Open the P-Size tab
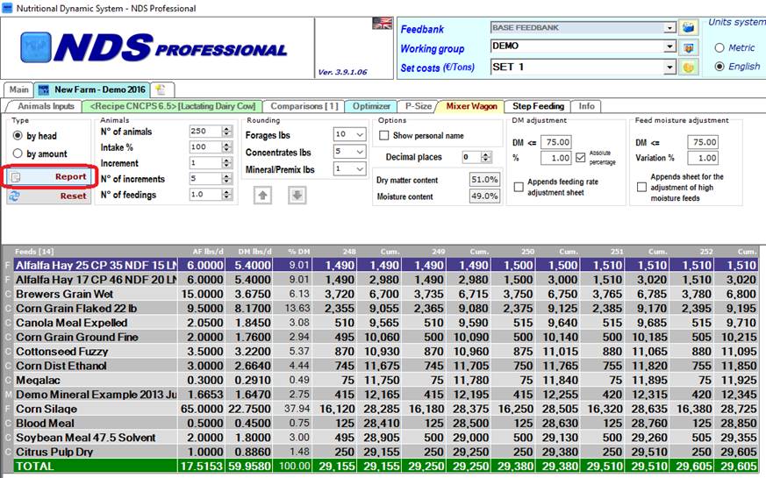 coord(418,106)
